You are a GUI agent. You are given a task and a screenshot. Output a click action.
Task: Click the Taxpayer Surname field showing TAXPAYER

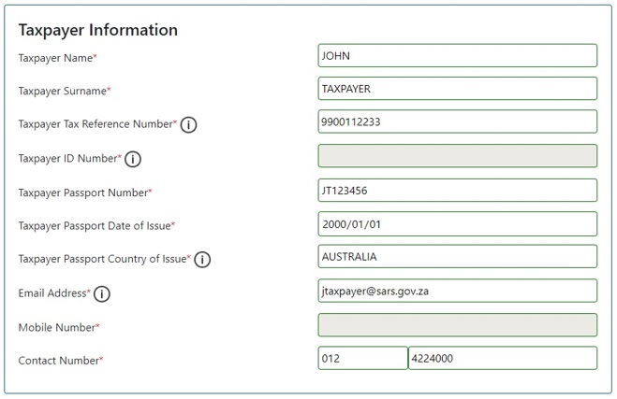[457, 89]
